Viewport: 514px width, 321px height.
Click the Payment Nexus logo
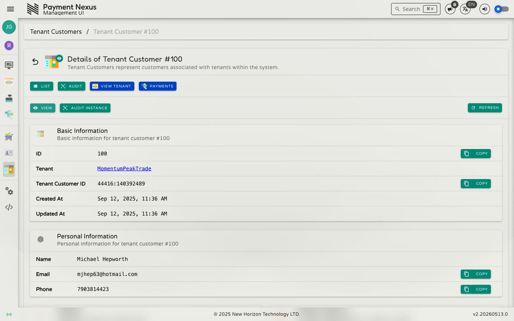[33, 9]
